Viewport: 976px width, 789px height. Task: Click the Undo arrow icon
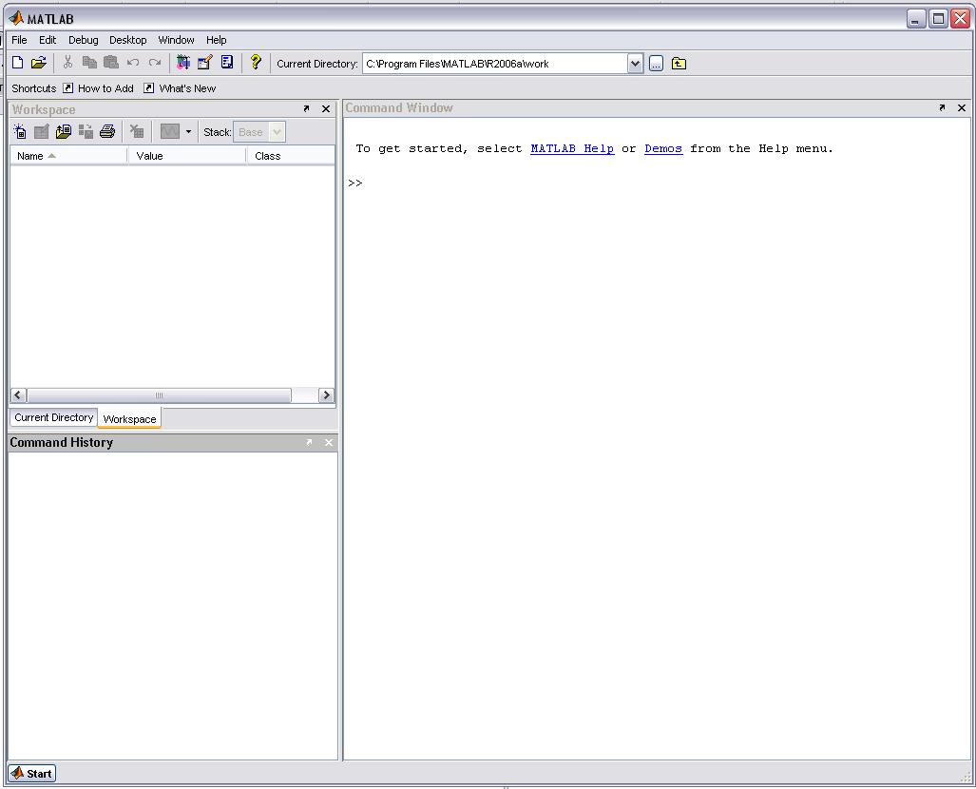point(133,63)
